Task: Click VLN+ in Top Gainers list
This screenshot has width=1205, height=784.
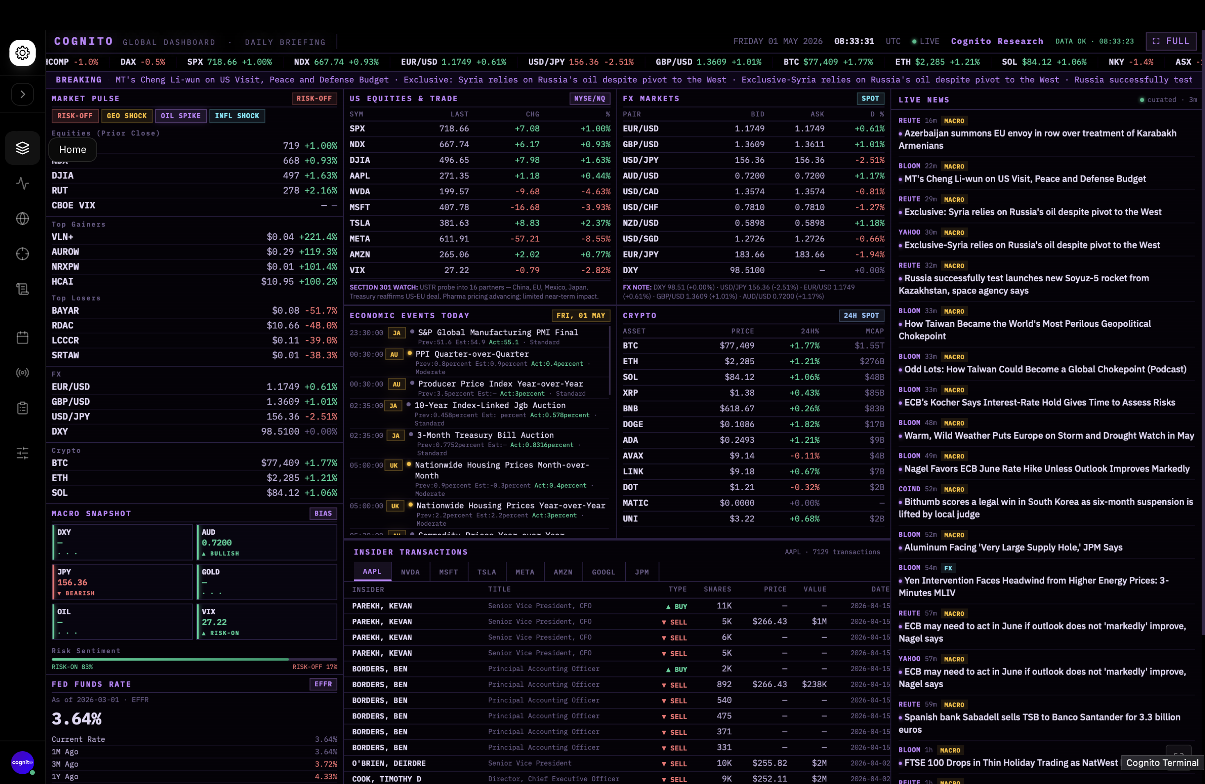Action: click(x=194, y=237)
